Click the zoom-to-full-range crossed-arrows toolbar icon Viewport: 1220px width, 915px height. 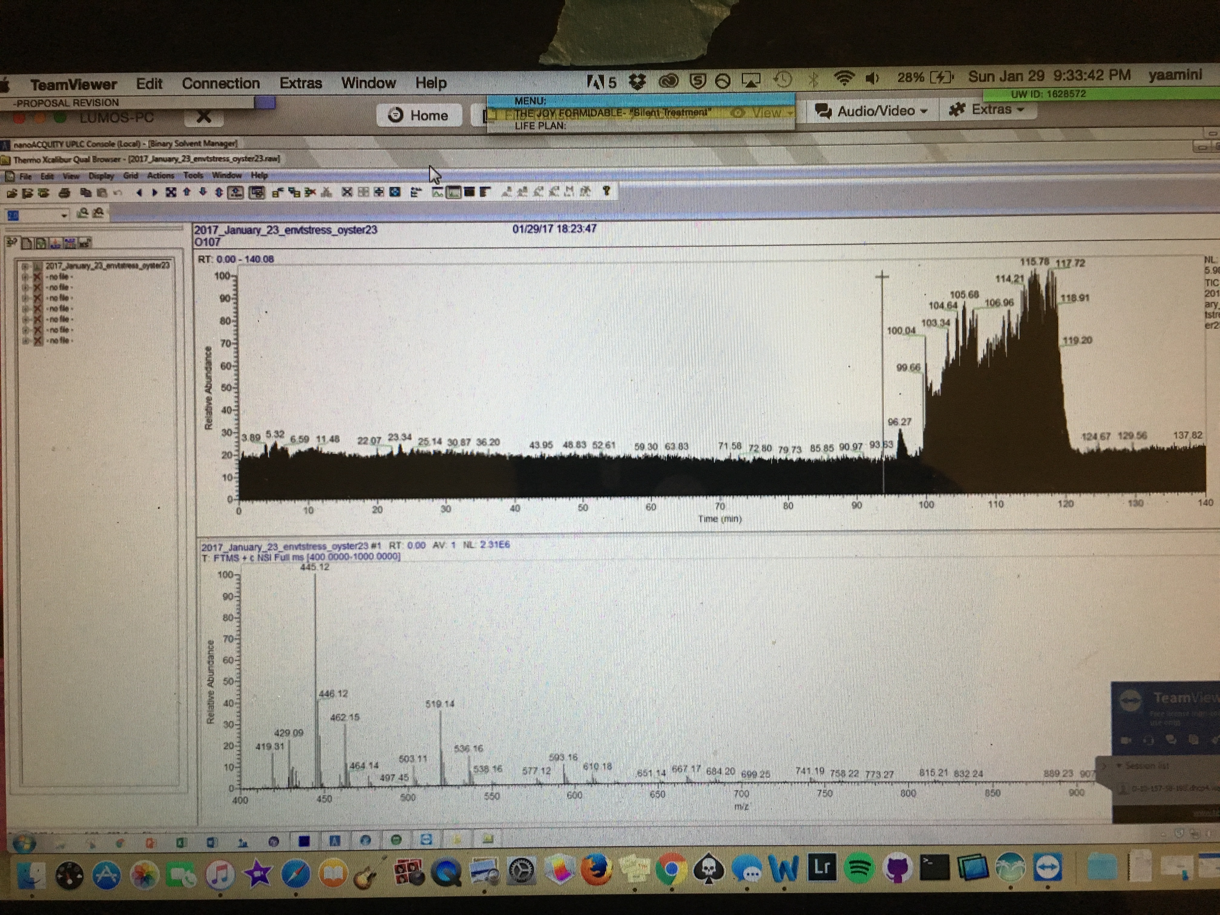pos(171,192)
